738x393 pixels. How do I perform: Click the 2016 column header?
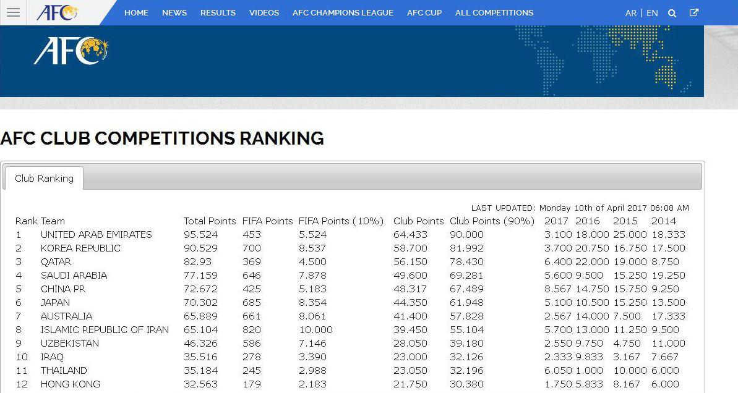pyautogui.click(x=588, y=221)
